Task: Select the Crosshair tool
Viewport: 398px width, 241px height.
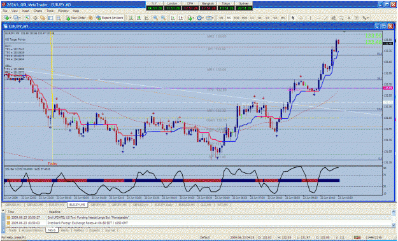Action: 301,18
